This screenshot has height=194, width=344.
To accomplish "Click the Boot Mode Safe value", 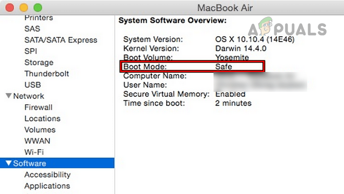I will pos(224,67).
